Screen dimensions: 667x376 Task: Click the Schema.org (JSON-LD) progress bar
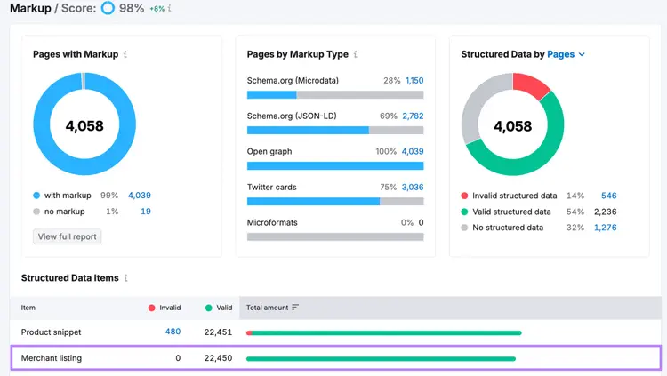point(335,130)
